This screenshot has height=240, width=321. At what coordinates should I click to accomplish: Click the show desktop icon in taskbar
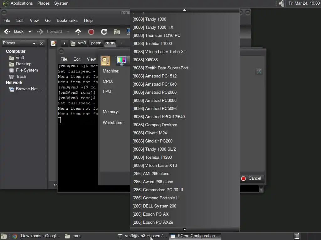[4, 236]
